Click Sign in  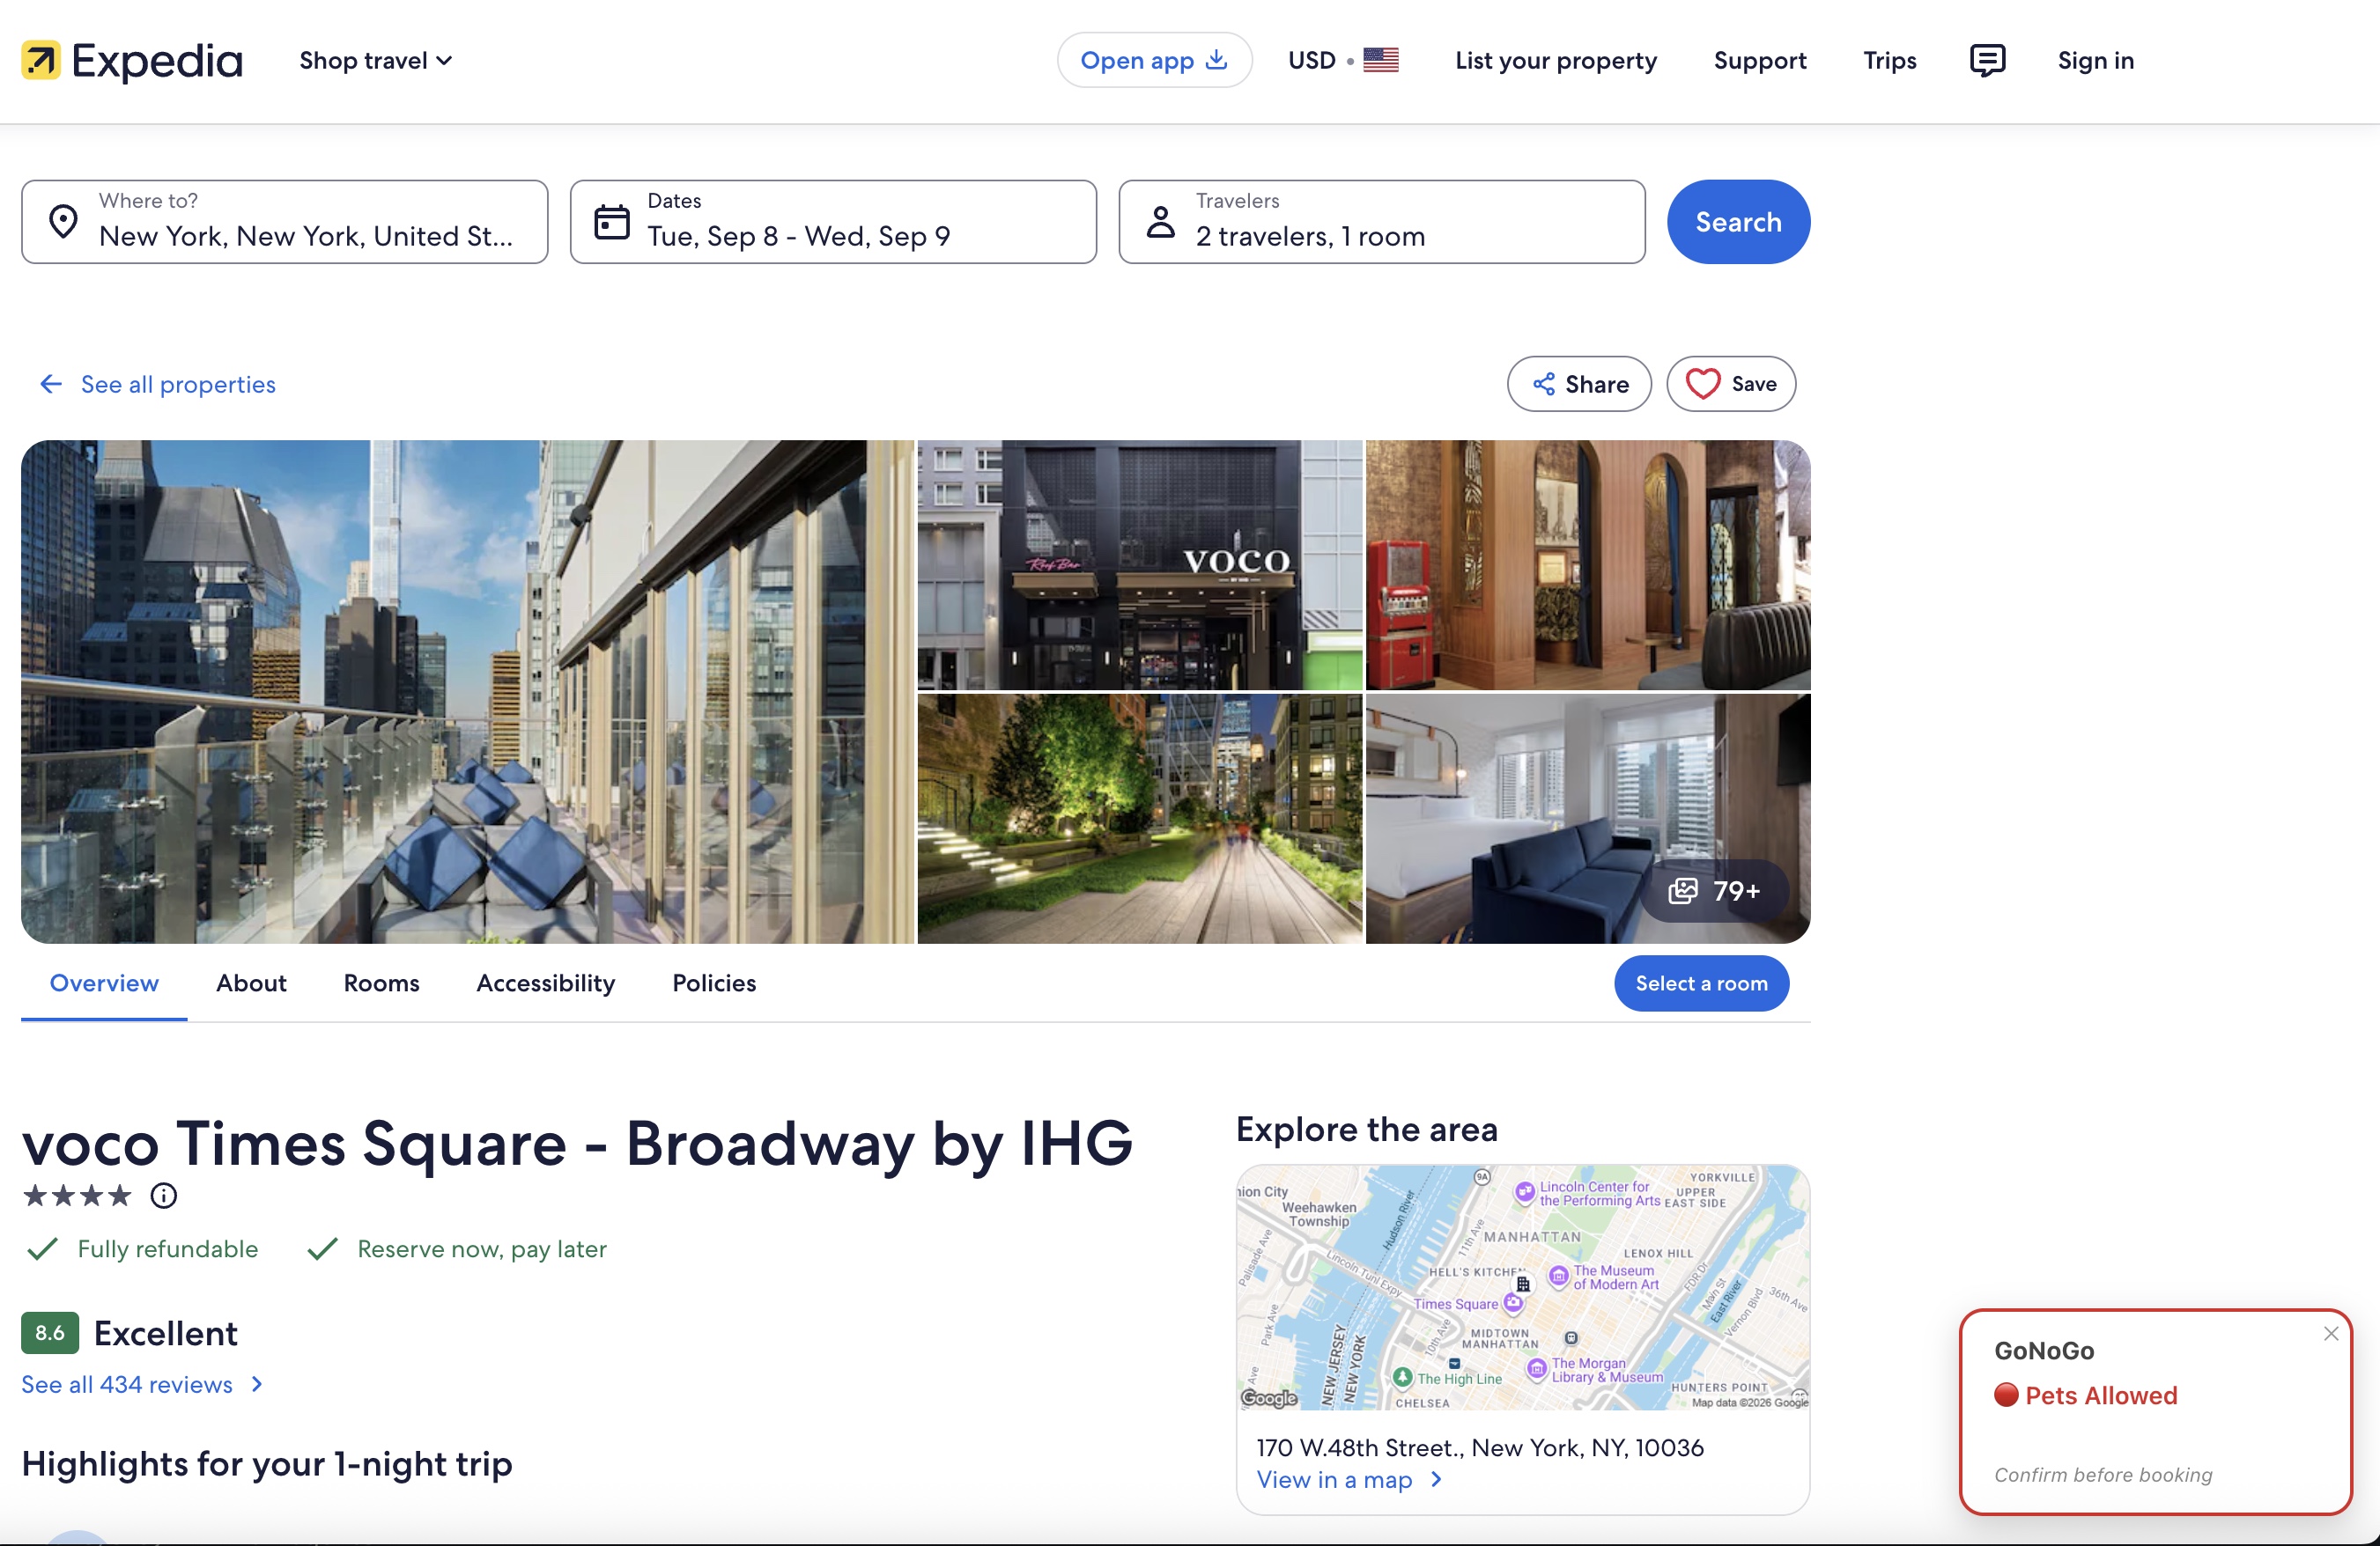(2095, 60)
